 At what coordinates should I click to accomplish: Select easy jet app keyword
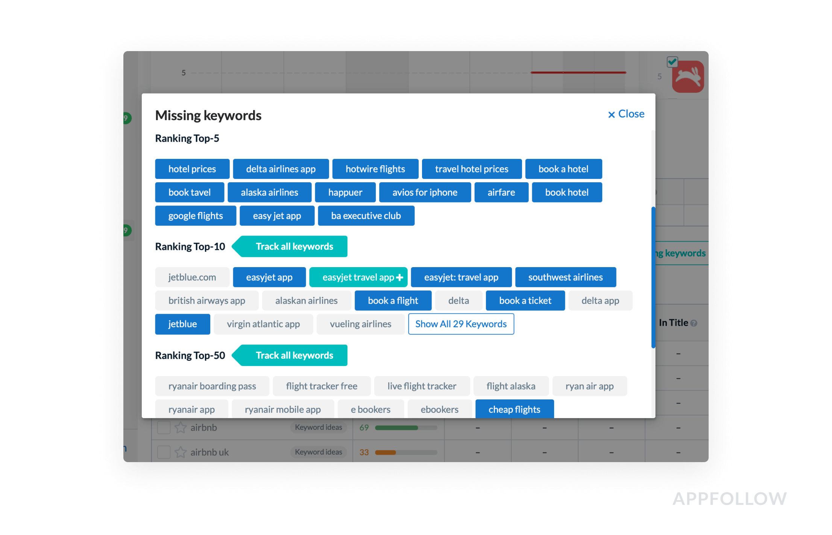click(277, 216)
